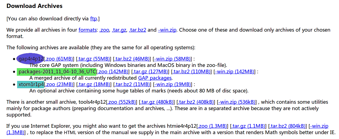Download xtom1r1p4 .zoo (23MB) archive
Screen dimensions: 339x139
tap(59, 84)
